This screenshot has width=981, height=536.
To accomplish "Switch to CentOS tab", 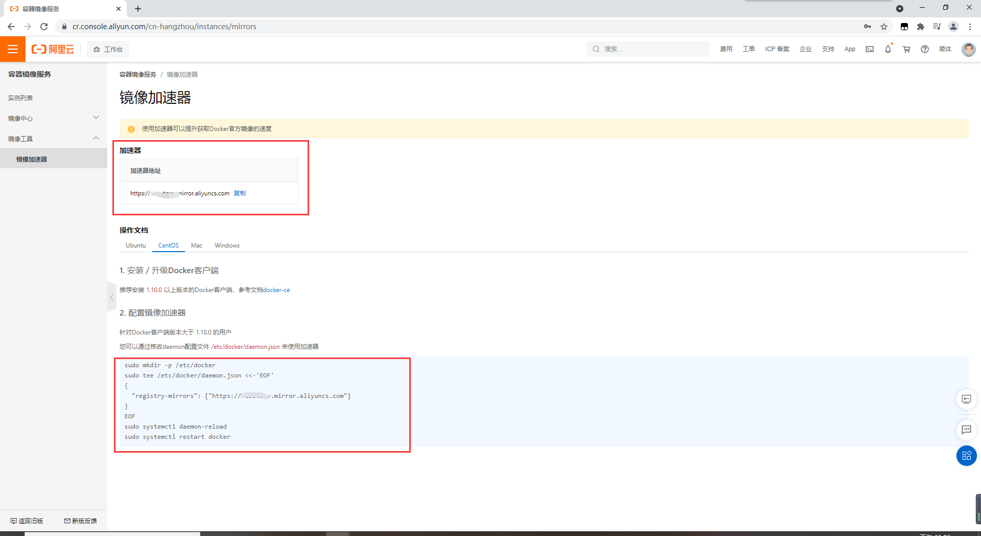I will click(x=169, y=245).
